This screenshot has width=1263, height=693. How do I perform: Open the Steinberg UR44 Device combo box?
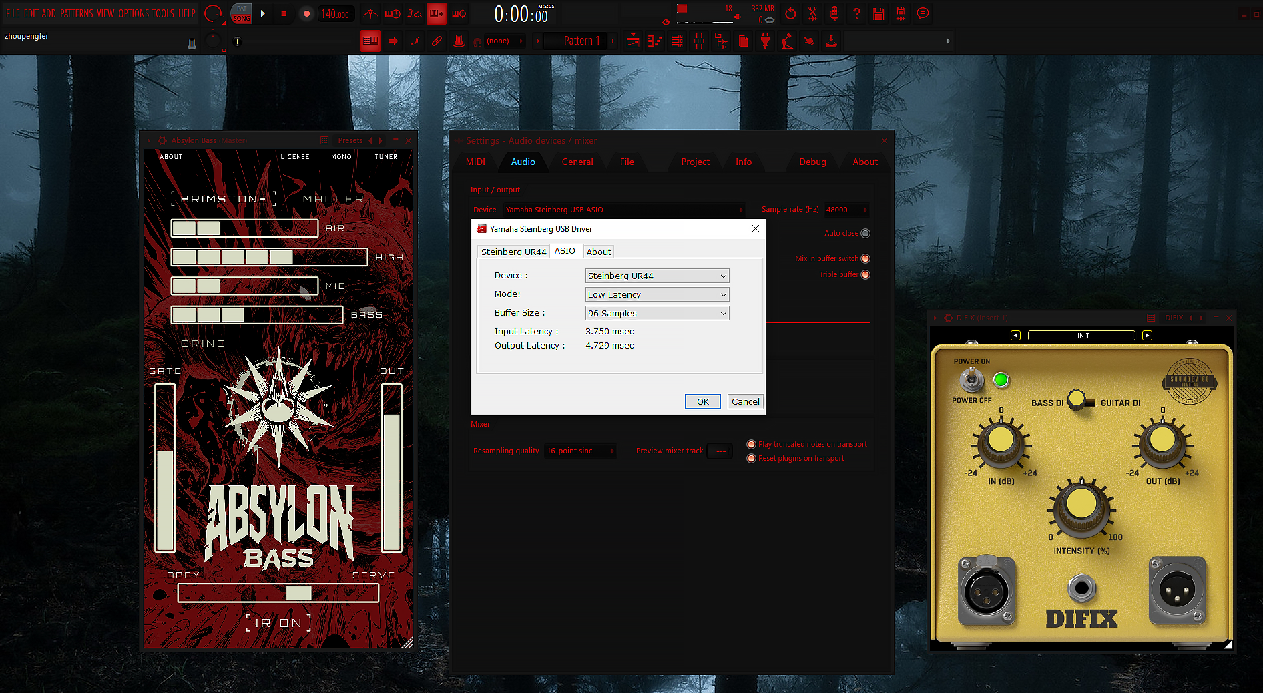click(657, 276)
